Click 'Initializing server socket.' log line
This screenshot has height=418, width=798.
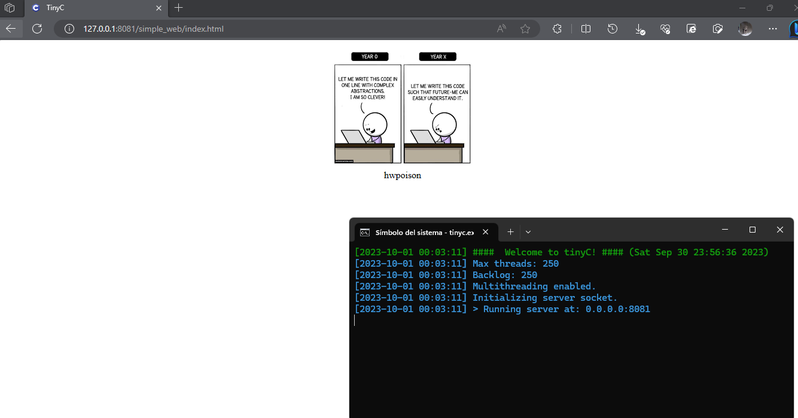point(486,298)
